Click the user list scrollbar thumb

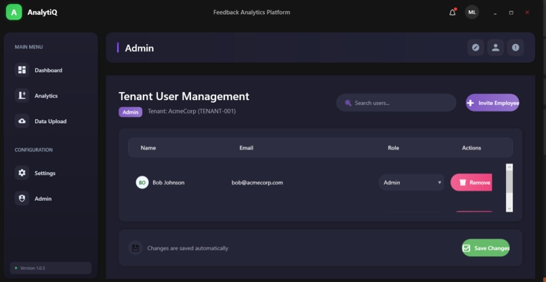click(x=509, y=182)
